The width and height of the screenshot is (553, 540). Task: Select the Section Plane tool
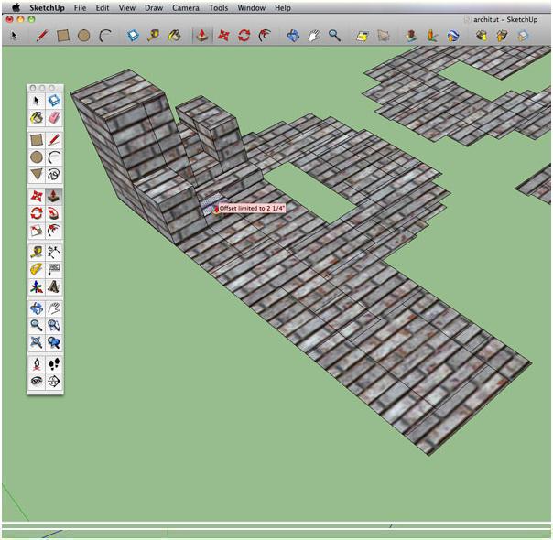pyautogui.click(x=54, y=381)
